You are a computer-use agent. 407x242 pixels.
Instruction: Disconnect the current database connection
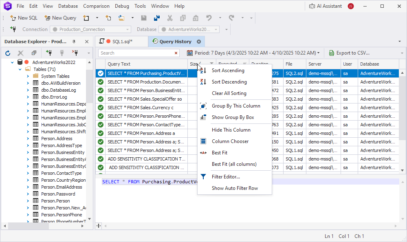[x=76, y=53]
